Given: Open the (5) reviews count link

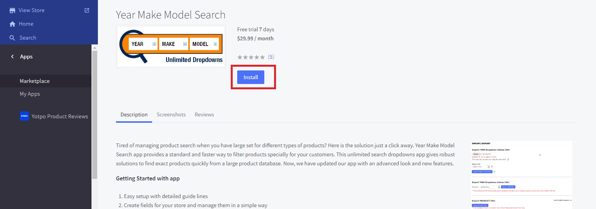Looking at the screenshot, I should pos(271,57).
